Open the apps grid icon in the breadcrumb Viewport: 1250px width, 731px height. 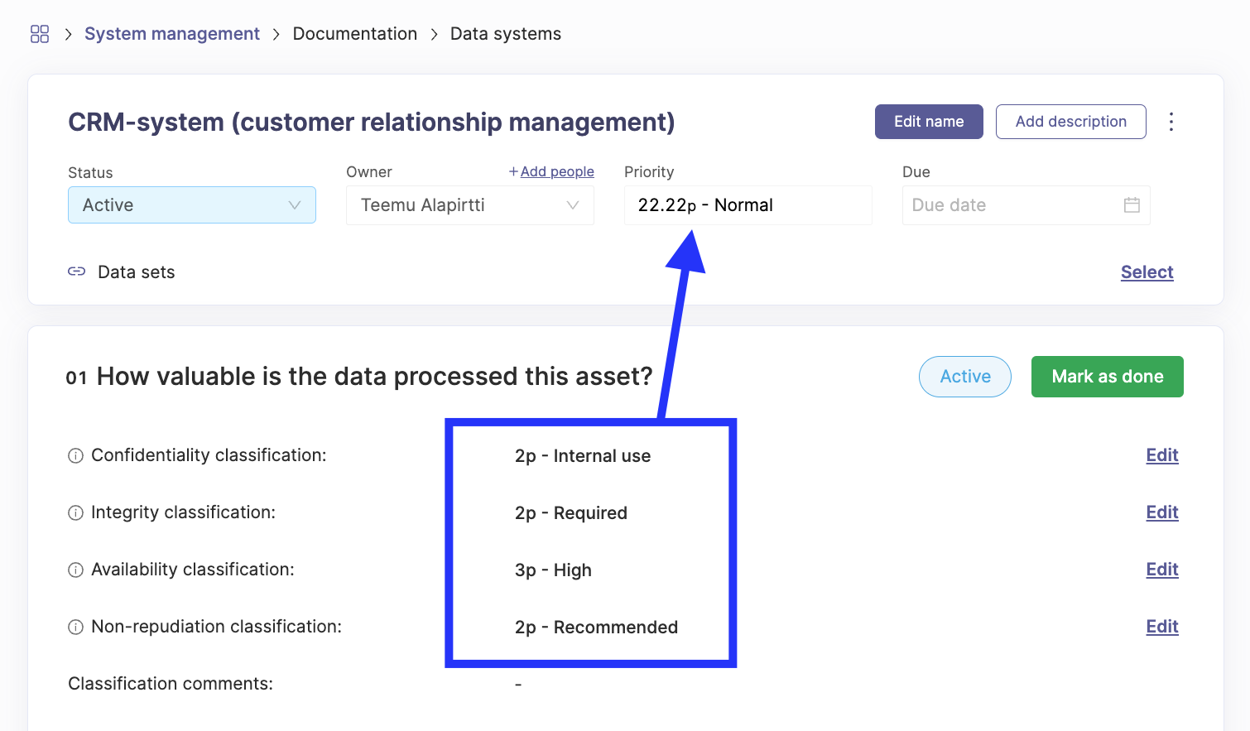coord(39,33)
